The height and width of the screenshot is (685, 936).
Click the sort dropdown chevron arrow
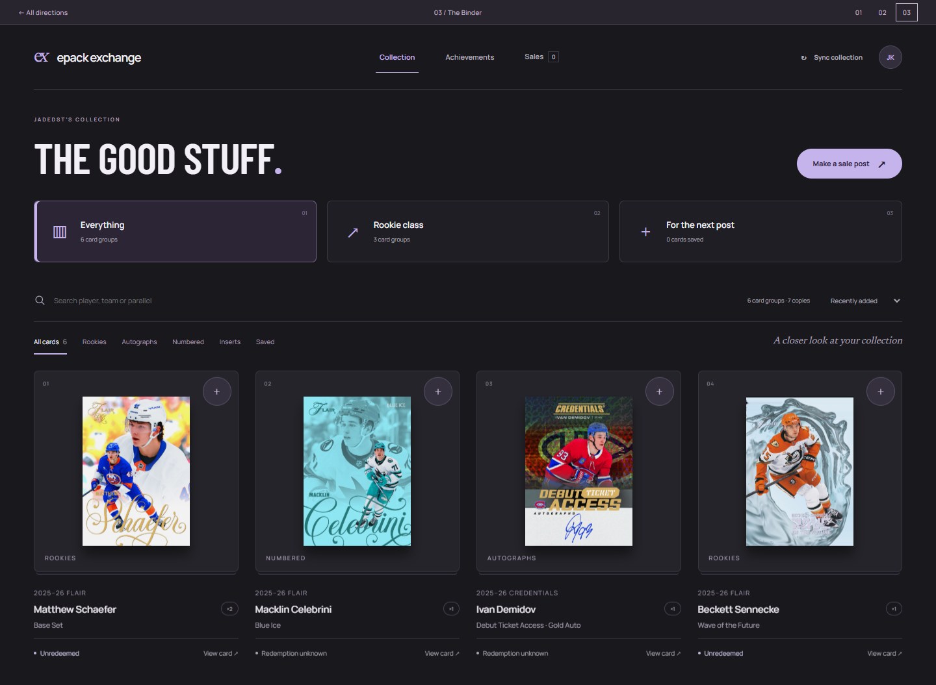tap(897, 301)
